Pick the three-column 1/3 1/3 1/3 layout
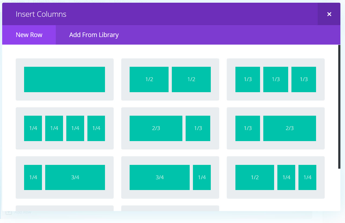The image size is (345, 223). pos(276,79)
